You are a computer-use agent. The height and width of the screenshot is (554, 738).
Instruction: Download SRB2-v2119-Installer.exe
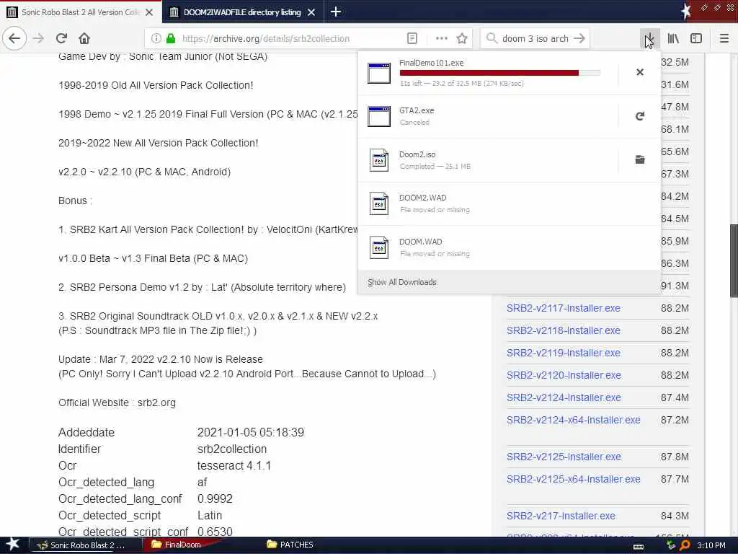click(564, 353)
